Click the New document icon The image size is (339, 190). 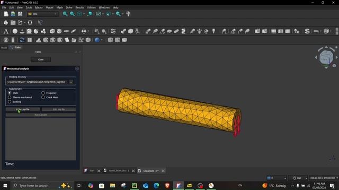pos(6,14)
